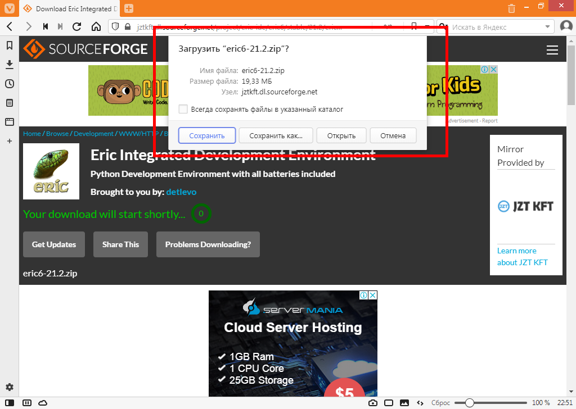Click the Сохранить button

(206, 135)
